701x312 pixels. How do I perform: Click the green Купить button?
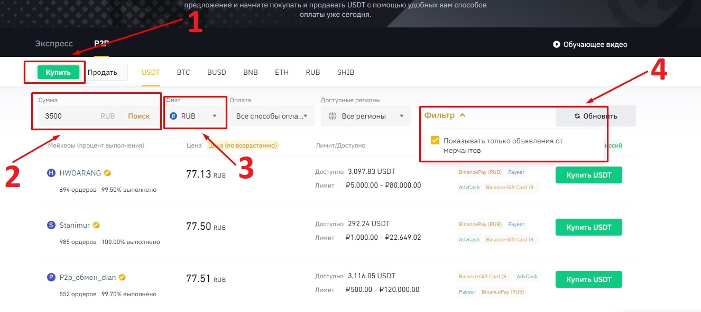coord(58,72)
